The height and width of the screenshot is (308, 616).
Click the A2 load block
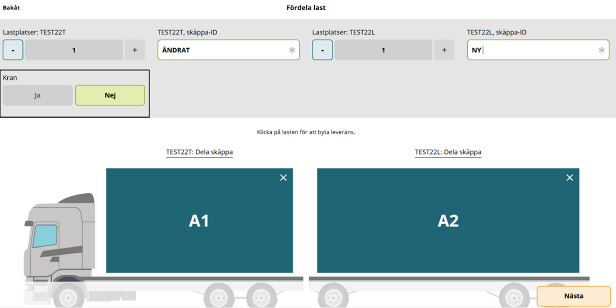coord(448,221)
